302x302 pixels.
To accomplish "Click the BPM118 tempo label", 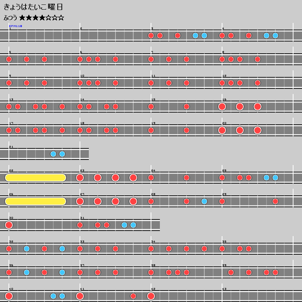I will (16, 26).
